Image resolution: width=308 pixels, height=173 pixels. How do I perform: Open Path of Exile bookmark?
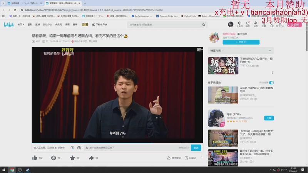tap(188, 16)
